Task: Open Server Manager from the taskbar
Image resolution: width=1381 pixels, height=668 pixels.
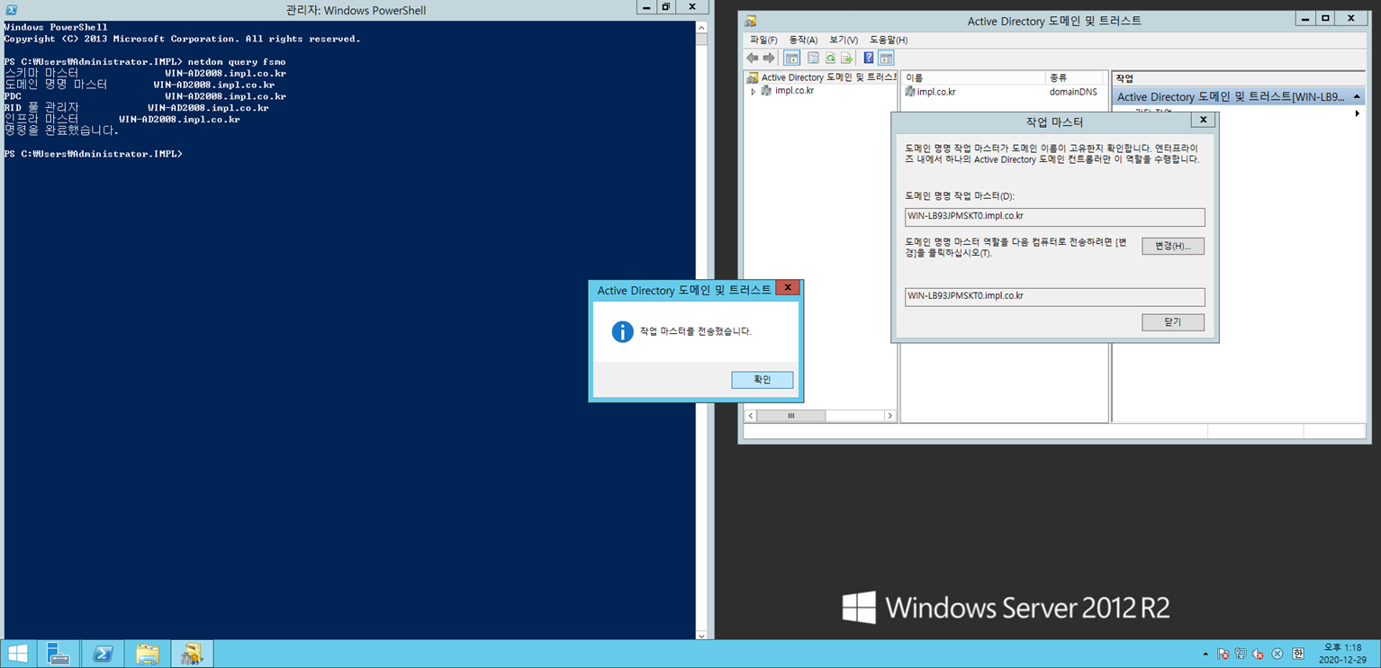Action: [59, 654]
